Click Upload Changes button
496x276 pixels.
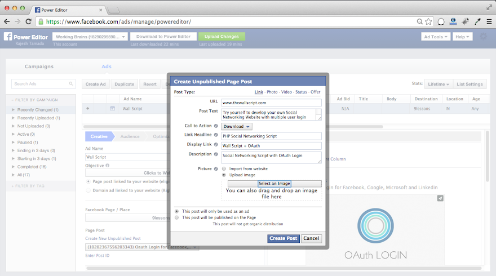(222, 37)
